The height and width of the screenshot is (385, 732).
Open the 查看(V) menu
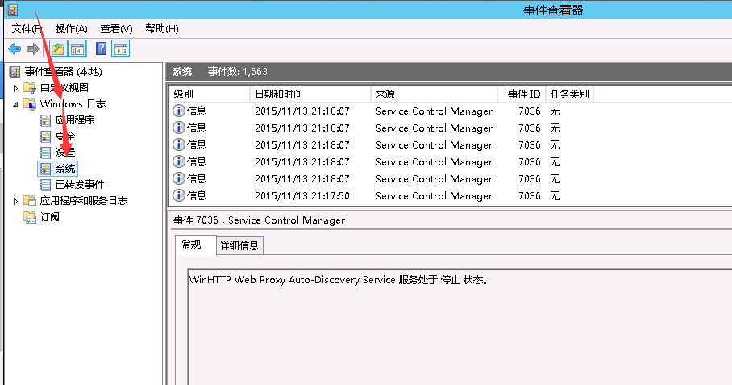click(117, 29)
